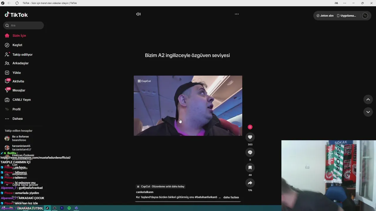Open CANLI Yayın page

tap(21, 100)
